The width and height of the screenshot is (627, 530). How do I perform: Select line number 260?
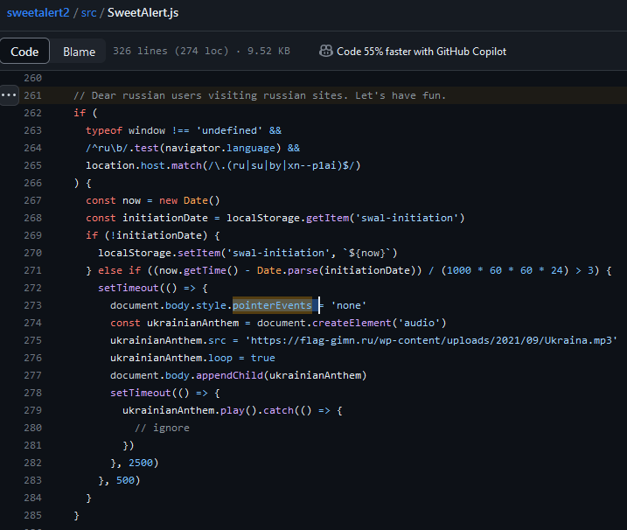(x=32, y=78)
